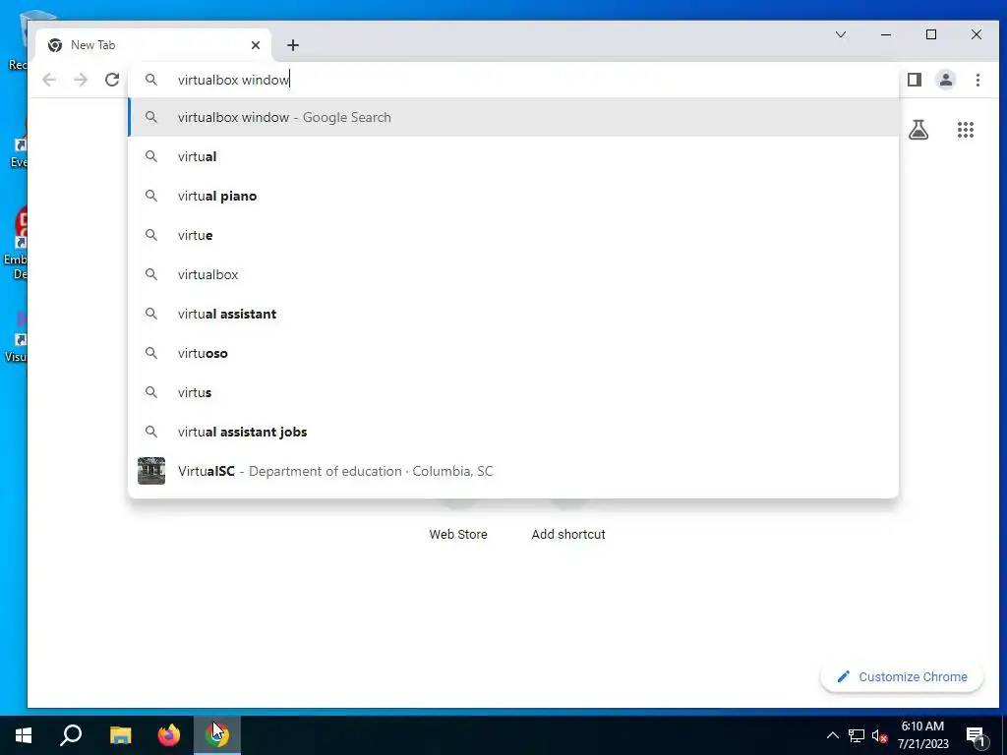This screenshot has width=1007, height=755.
Task: Maximize the Chrome window
Action: 931,34
